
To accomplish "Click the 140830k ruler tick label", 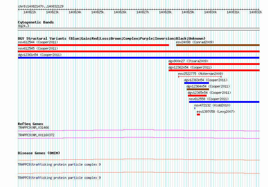I will [210, 12].
